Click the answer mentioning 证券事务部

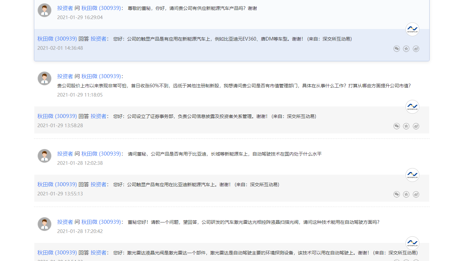pyautogui.click(x=215, y=116)
